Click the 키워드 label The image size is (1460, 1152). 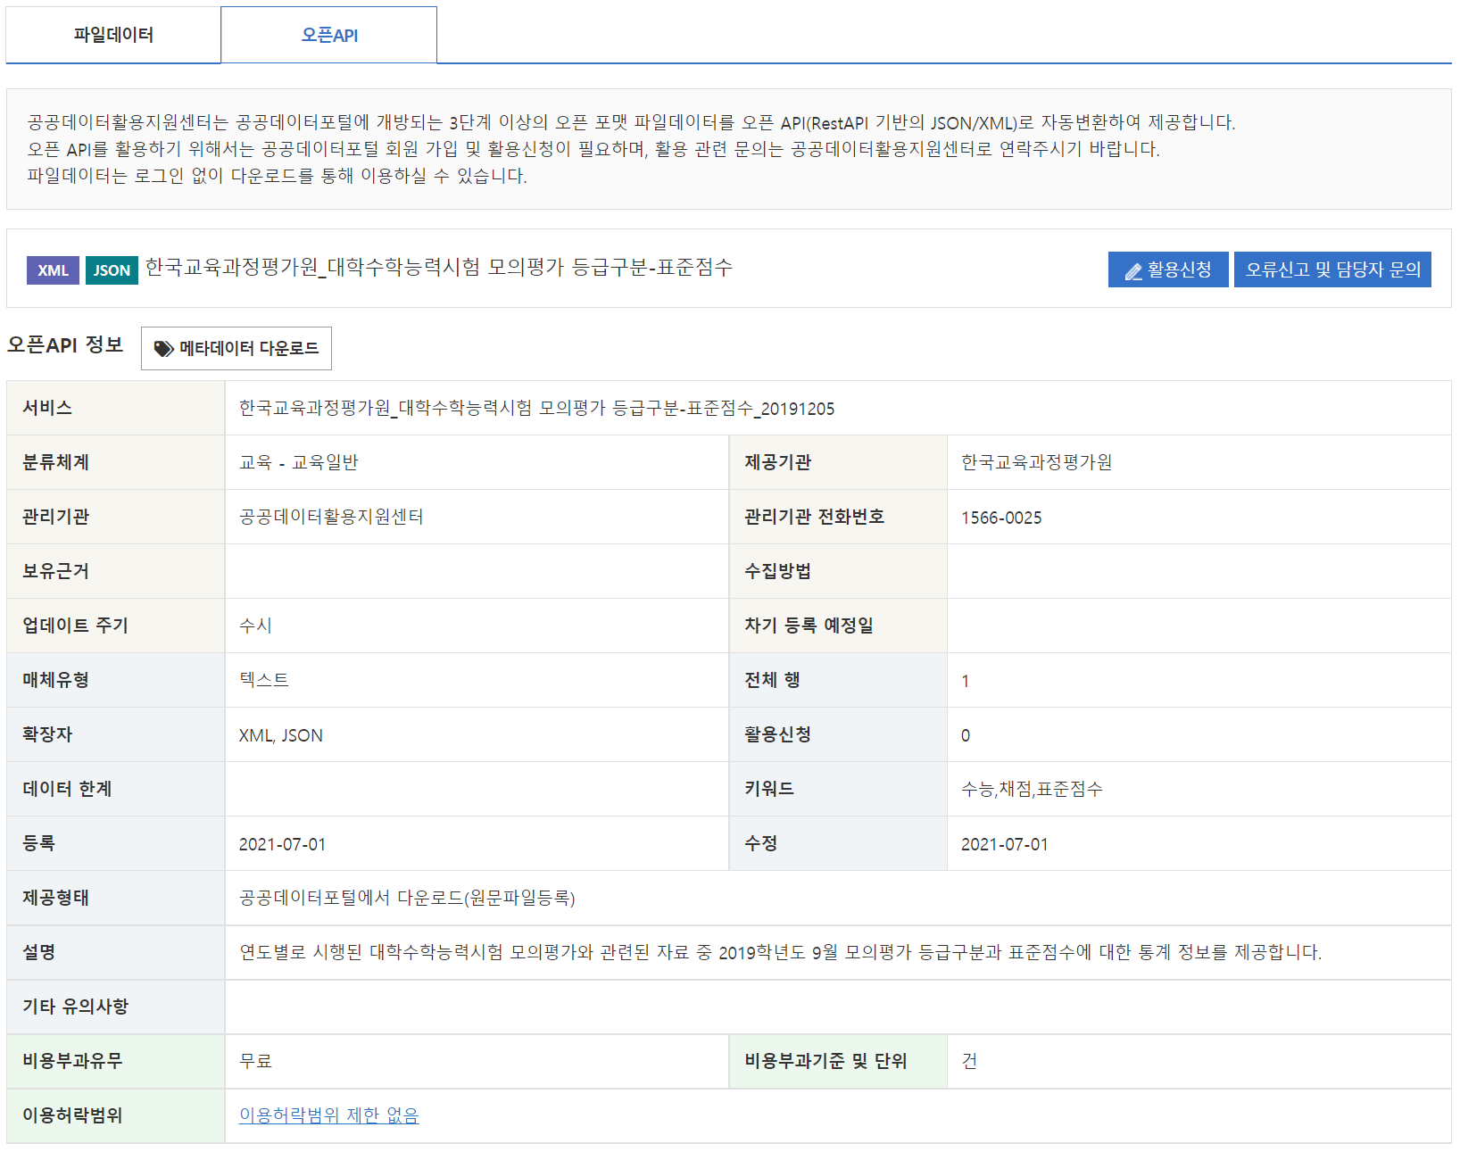[x=769, y=789]
